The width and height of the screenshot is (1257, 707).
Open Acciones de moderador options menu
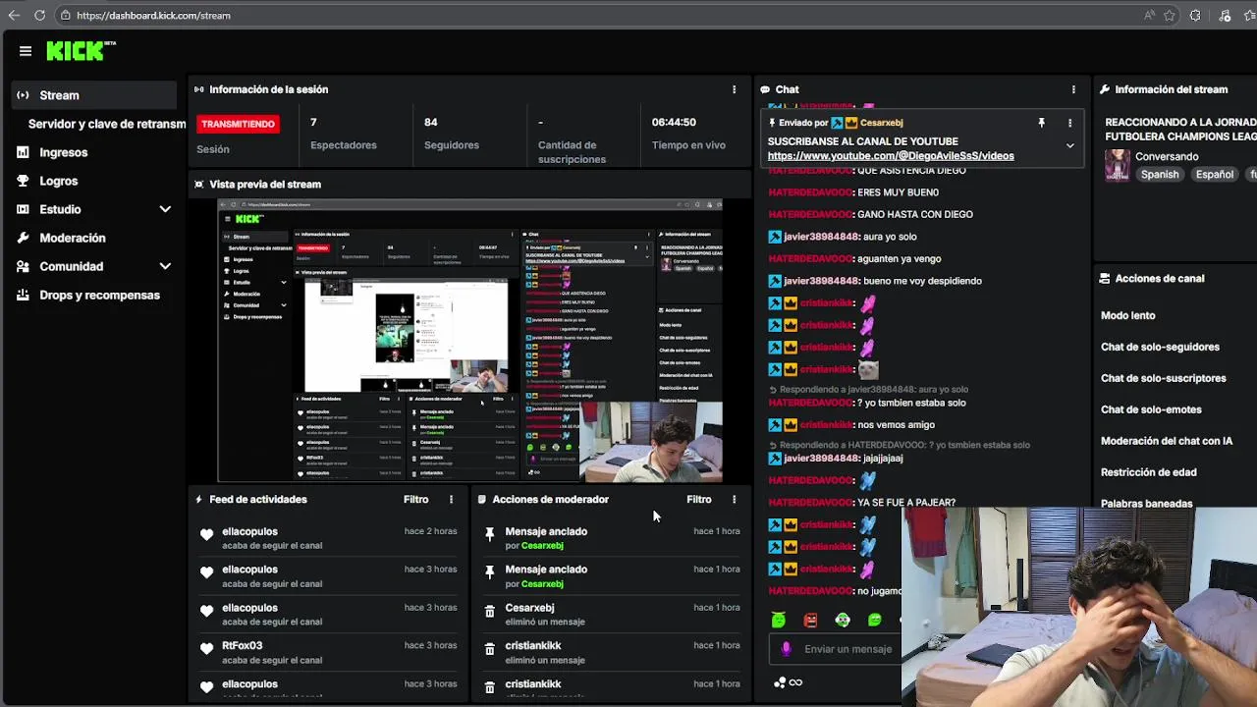734,499
